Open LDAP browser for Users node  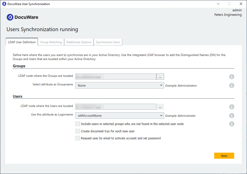[160, 107]
